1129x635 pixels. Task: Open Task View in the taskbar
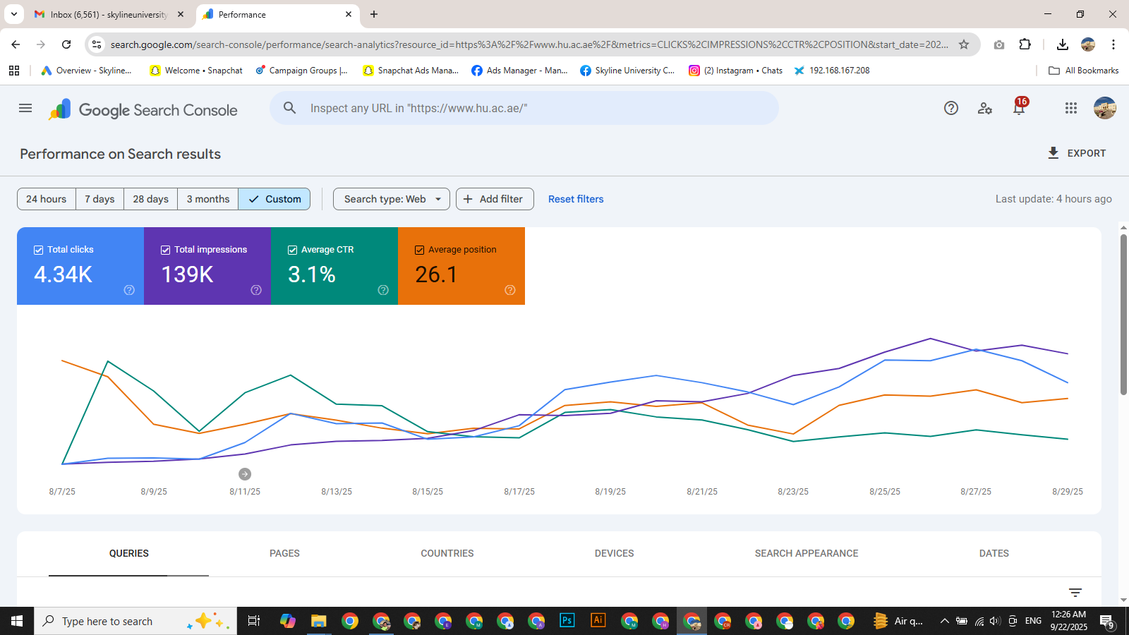click(254, 621)
